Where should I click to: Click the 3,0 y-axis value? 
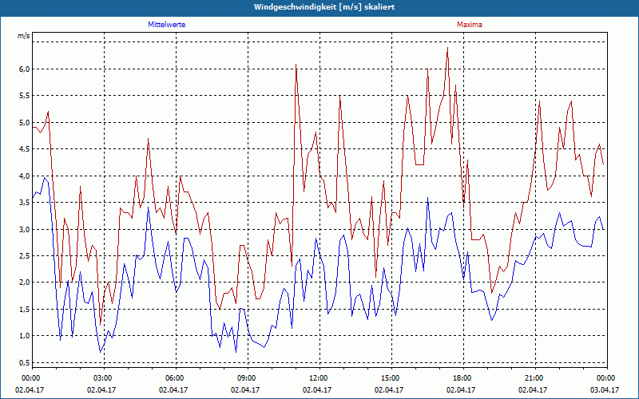tap(25, 229)
